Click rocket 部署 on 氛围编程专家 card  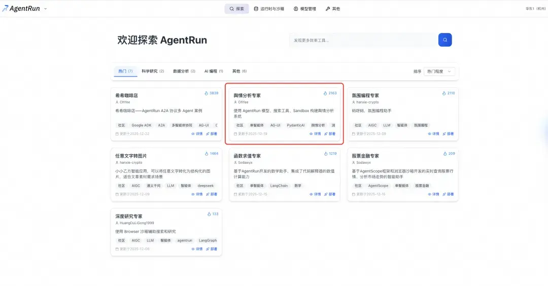point(448,134)
